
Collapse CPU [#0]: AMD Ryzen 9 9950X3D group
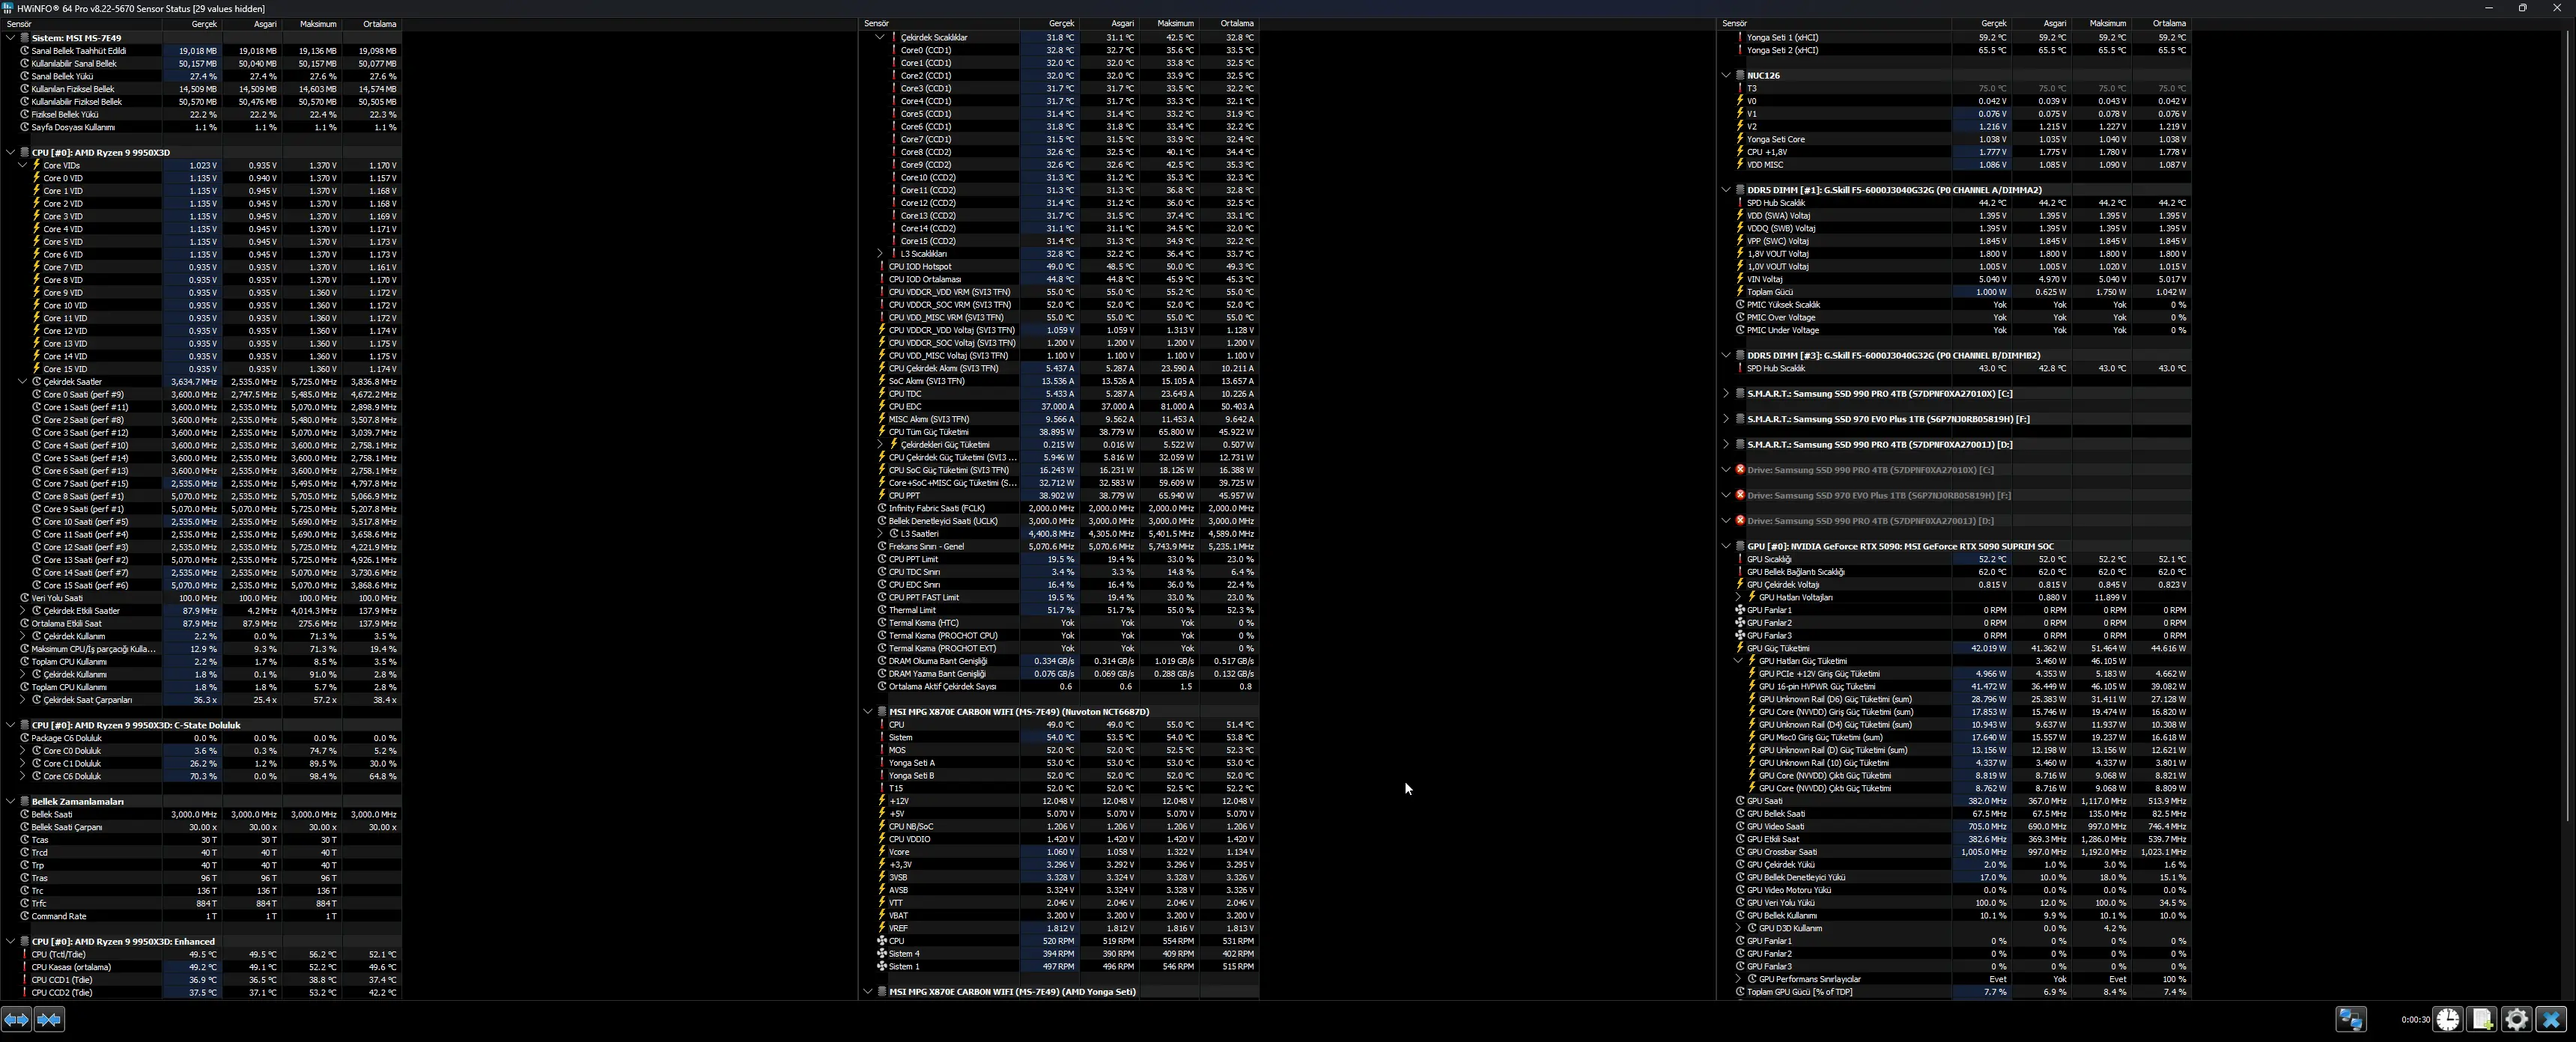[x=11, y=153]
